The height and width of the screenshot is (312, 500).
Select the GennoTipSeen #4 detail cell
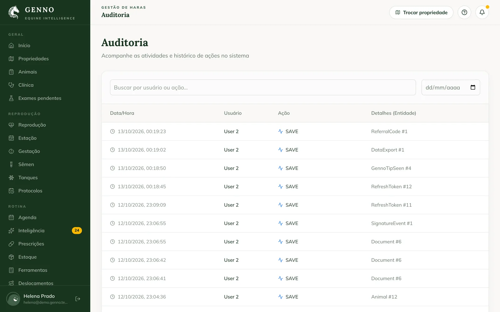(x=391, y=168)
